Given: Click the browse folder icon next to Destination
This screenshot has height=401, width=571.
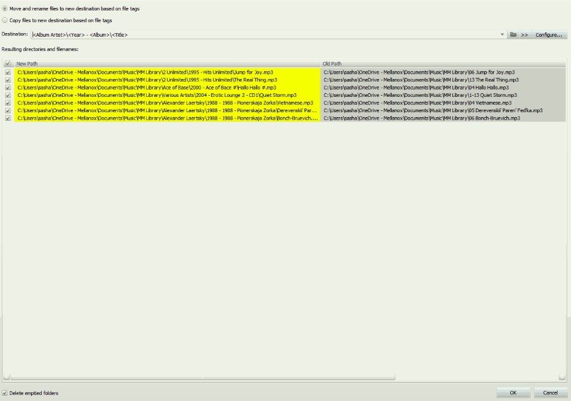Looking at the screenshot, I should (513, 35).
